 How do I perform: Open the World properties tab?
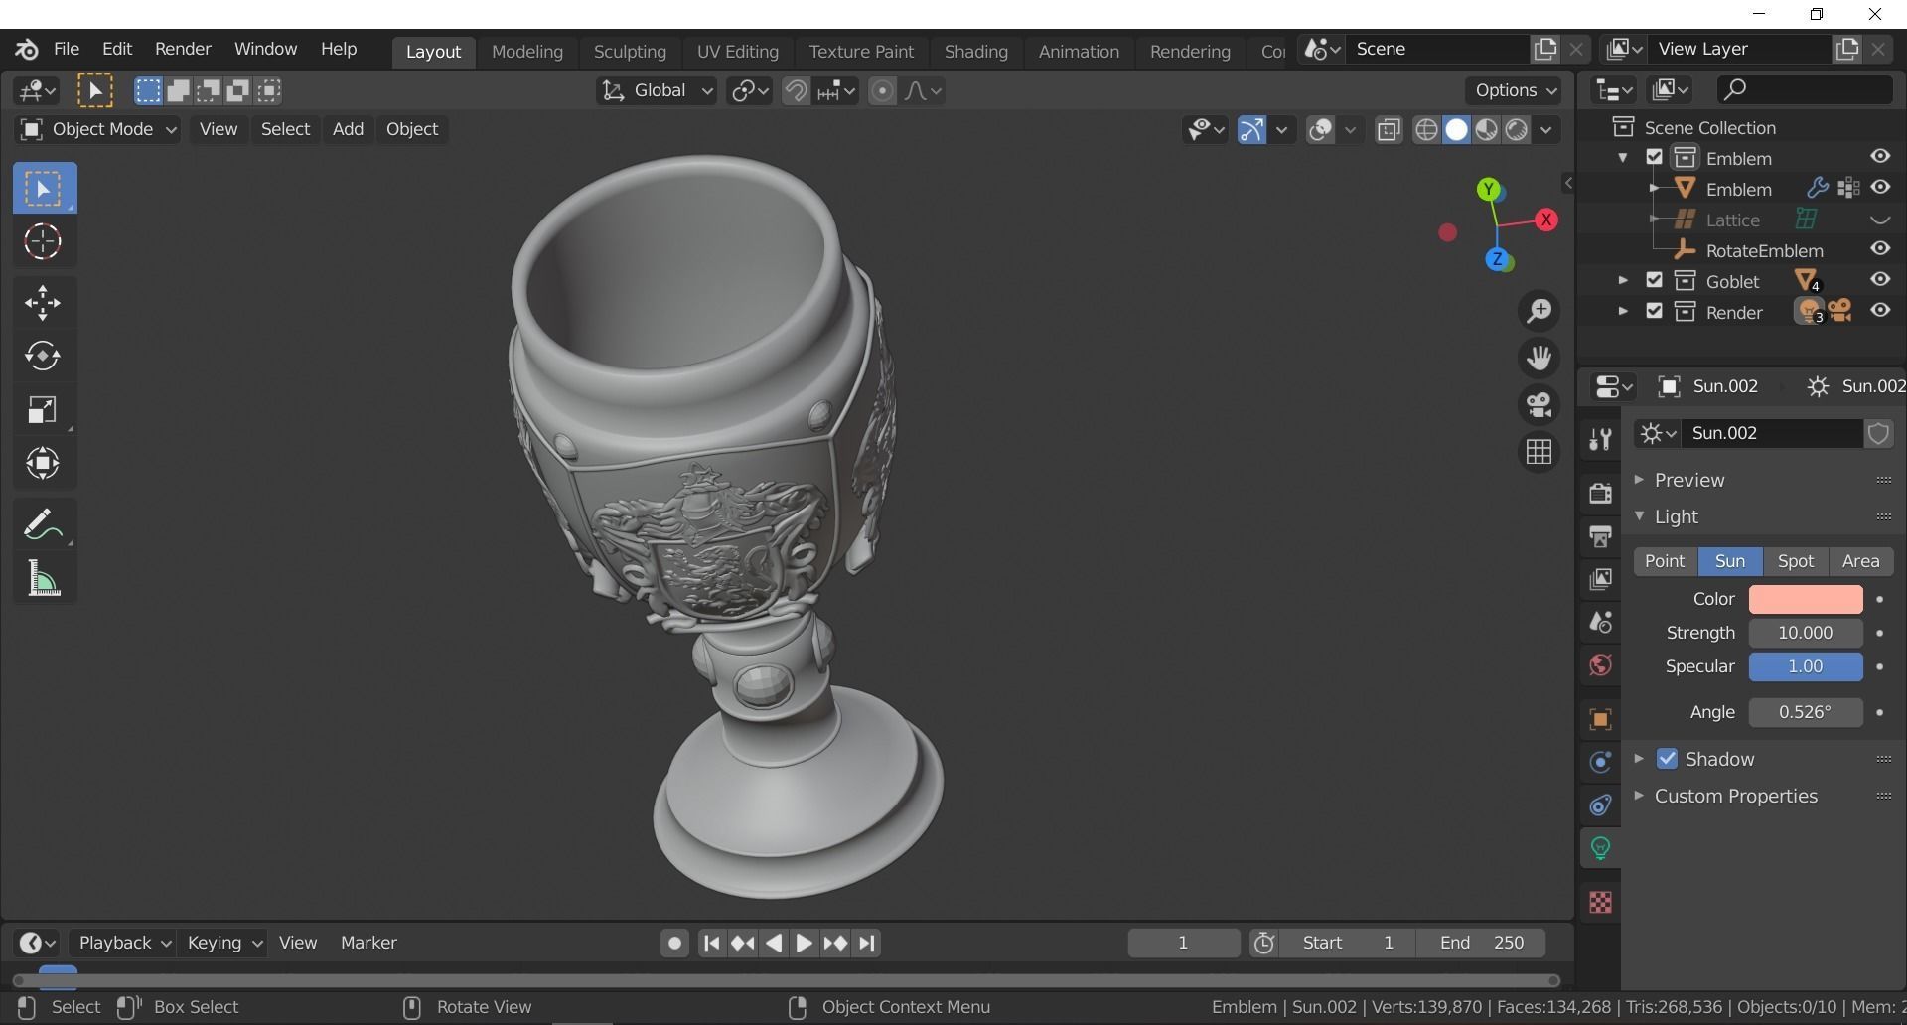tap(1600, 664)
